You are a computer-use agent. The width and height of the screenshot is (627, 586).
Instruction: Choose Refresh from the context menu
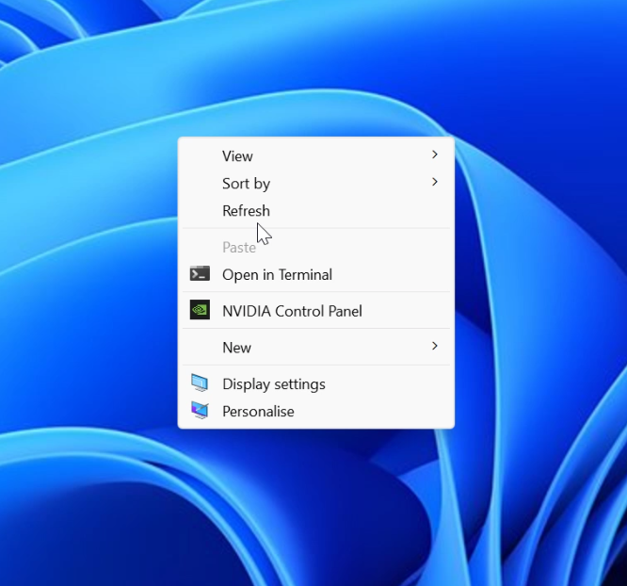point(316,210)
